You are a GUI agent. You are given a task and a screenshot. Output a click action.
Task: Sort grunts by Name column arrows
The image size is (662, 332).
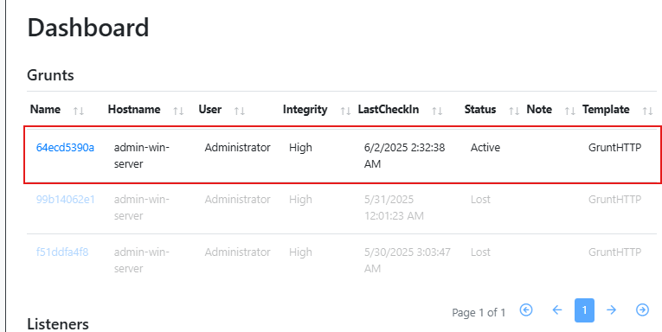tap(79, 111)
